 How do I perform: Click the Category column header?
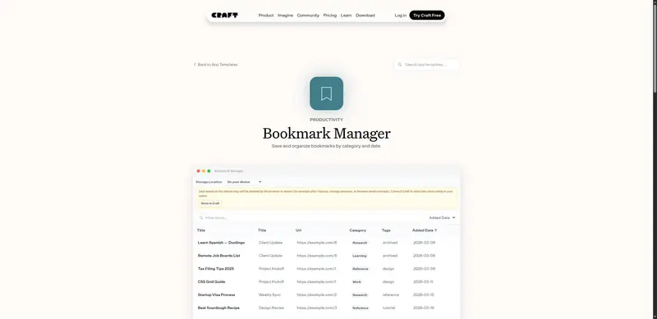[357, 230]
